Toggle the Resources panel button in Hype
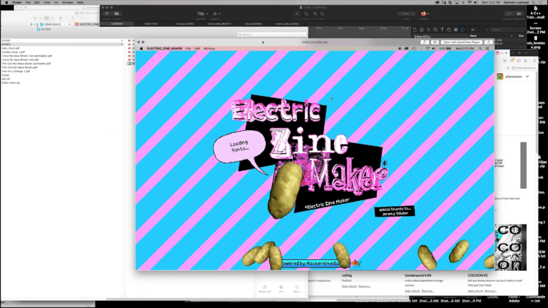The image size is (548, 308). 519,15
